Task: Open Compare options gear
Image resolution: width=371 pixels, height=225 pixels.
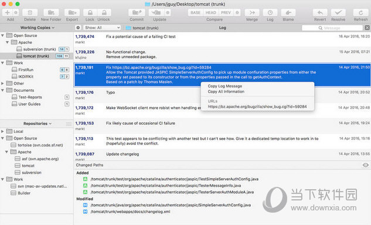Action: 237,12
